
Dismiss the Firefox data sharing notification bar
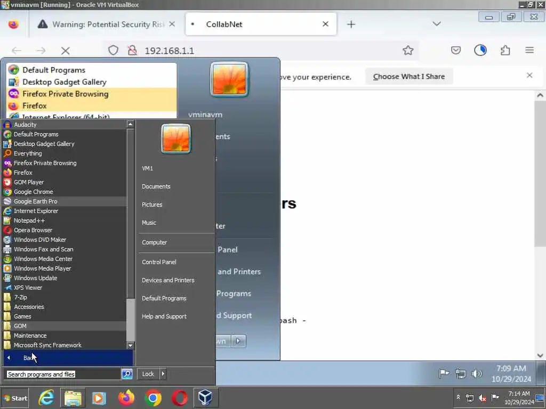pyautogui.click(x=529, y=76)
